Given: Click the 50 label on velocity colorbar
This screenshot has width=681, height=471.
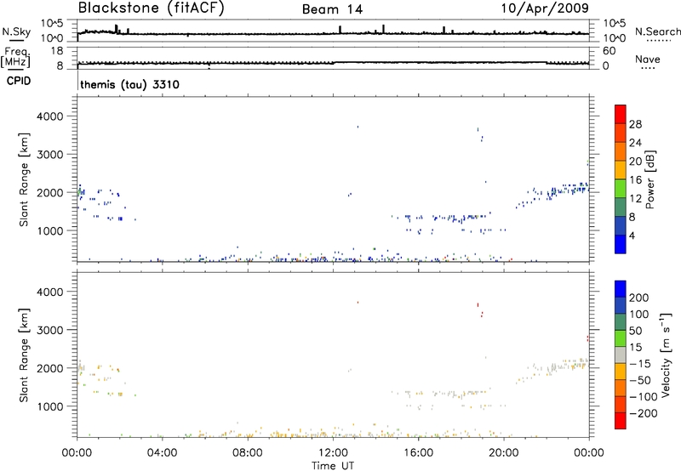Looking at the screenshot, I should tap(635, 331).
